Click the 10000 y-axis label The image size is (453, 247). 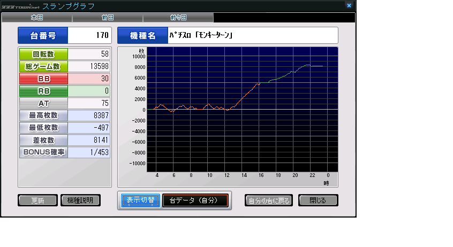[139, 57]
